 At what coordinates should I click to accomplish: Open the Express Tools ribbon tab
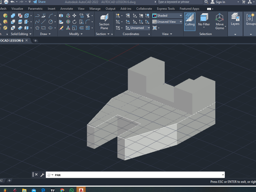pyautogui.click(x=166, y=9)
